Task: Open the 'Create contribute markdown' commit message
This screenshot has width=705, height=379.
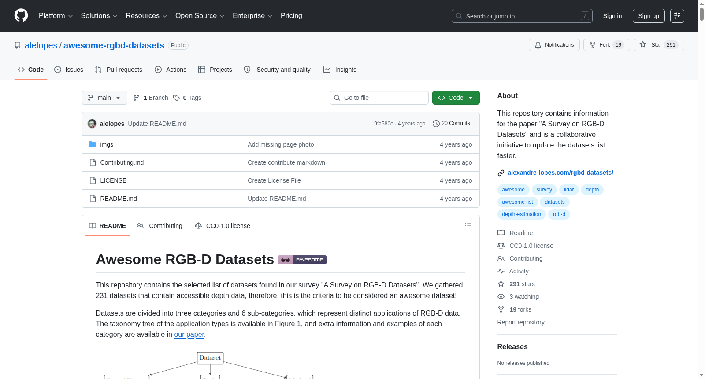Action: 286,162
